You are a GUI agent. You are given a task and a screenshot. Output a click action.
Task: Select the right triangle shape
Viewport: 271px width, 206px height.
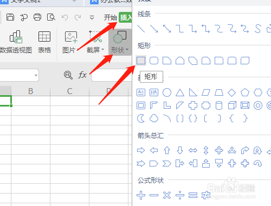pos(193,92)
